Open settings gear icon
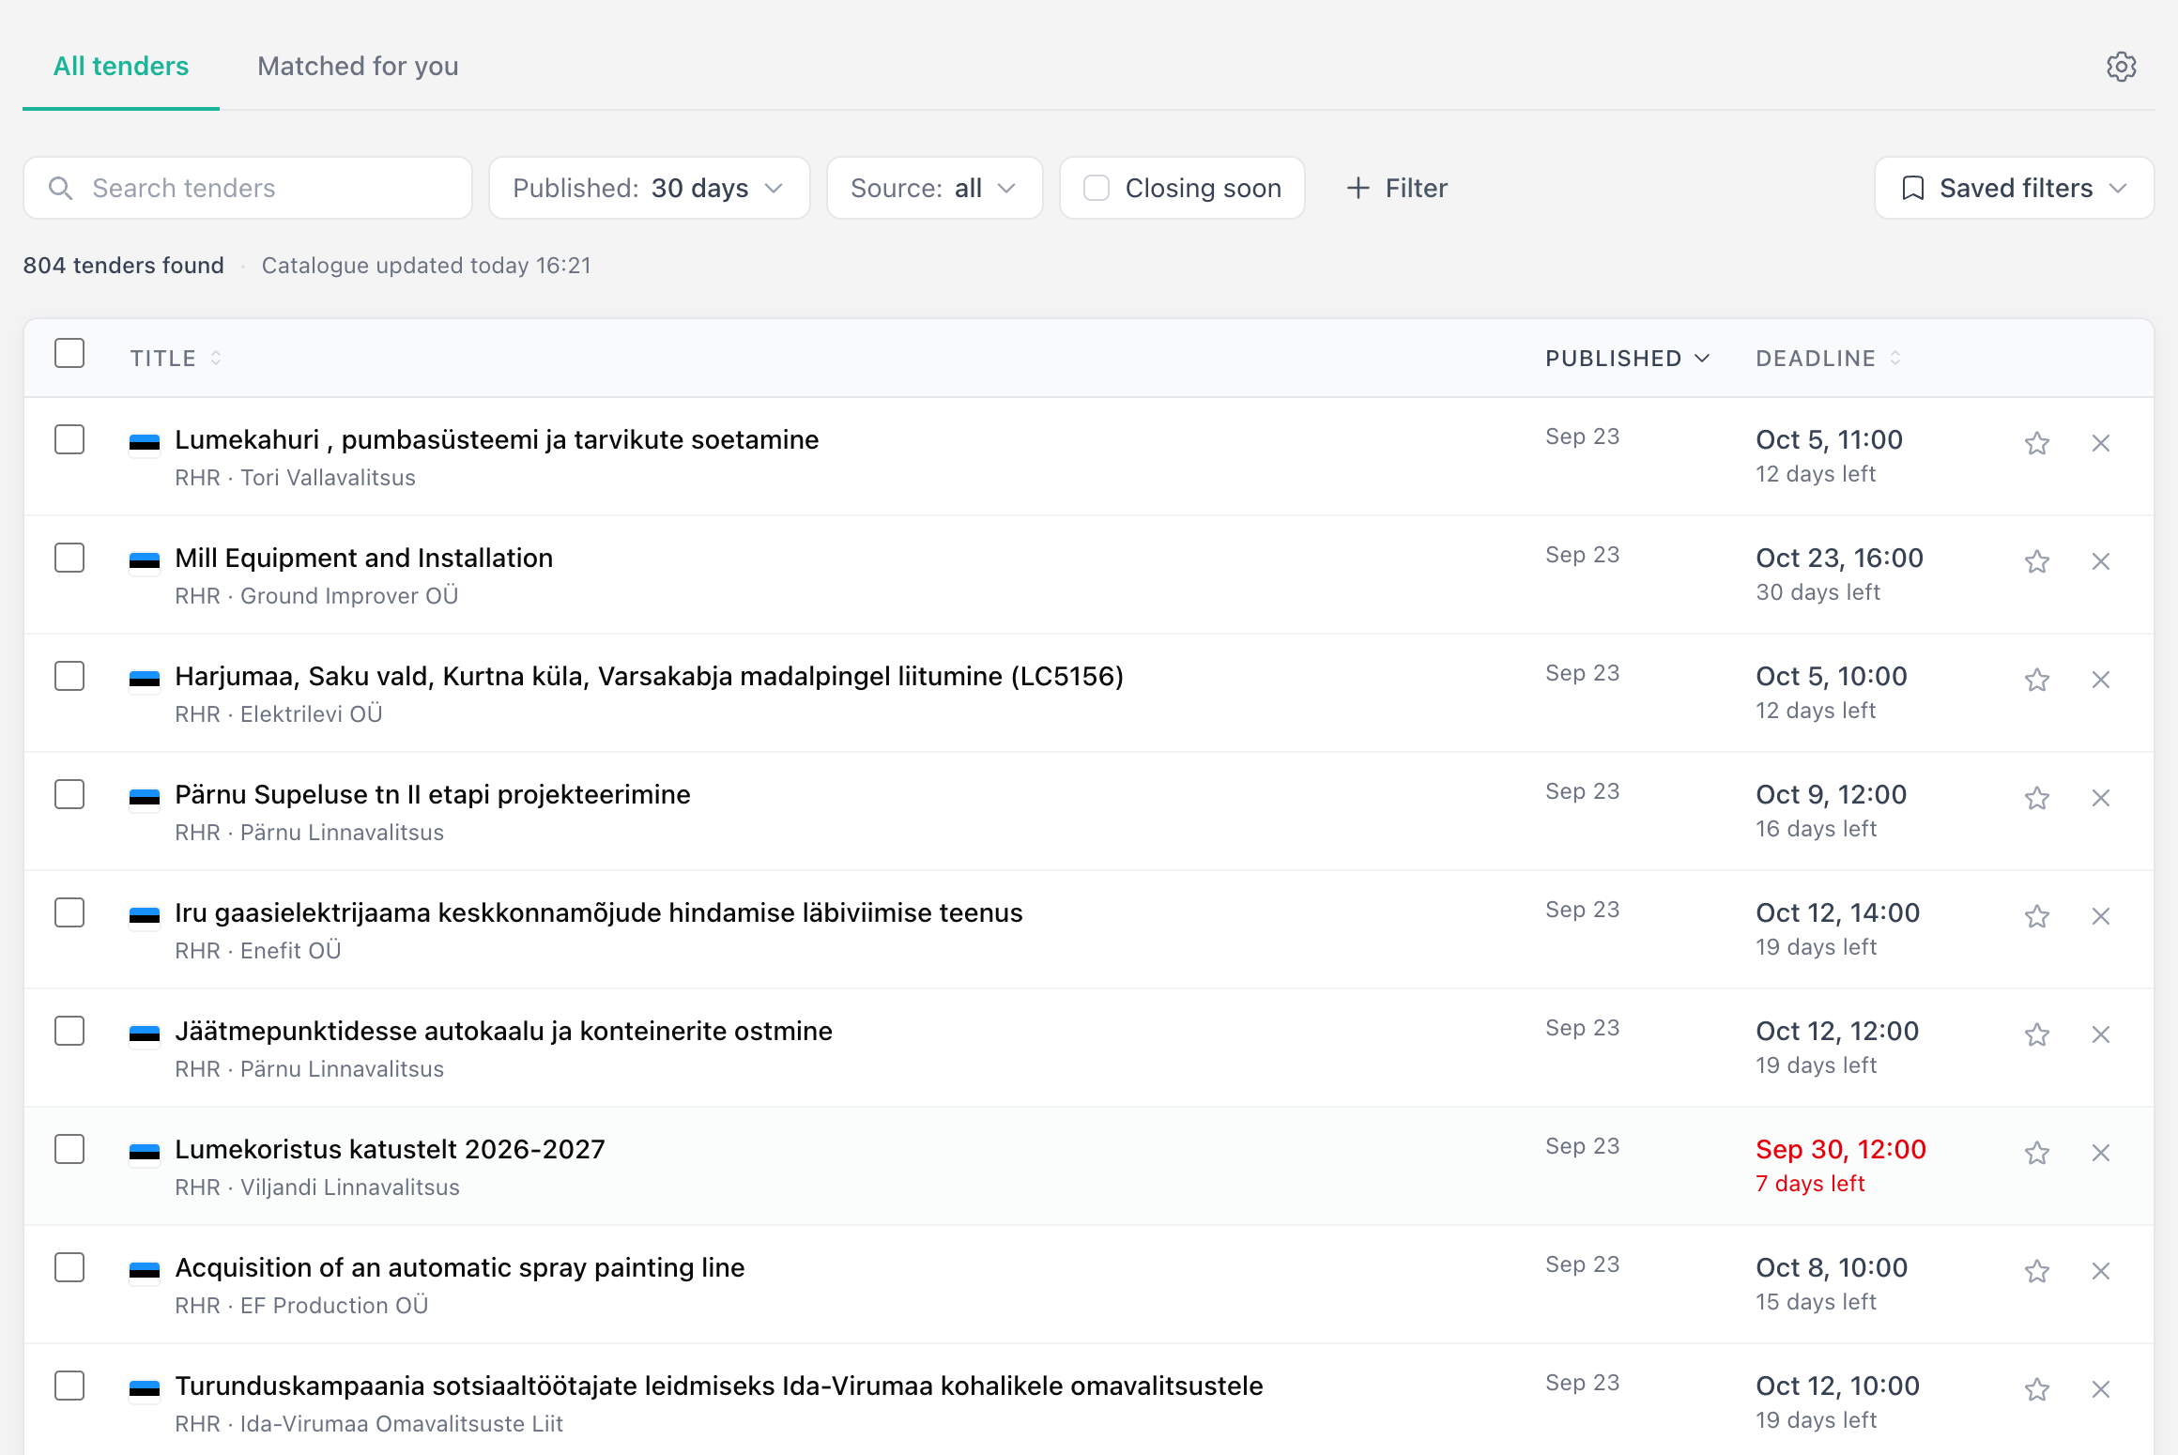This screenshot has width=2178, height=1455. 2121,67
